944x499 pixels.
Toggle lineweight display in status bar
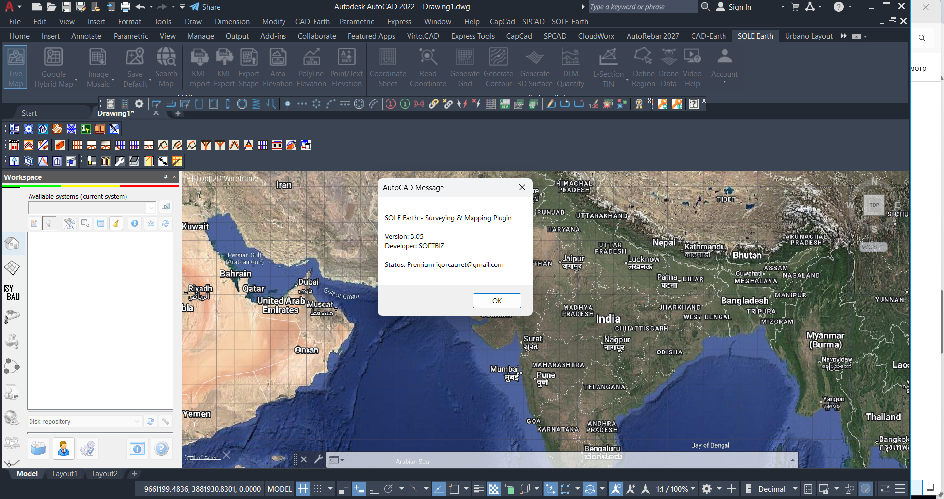[x=478, y=489]
